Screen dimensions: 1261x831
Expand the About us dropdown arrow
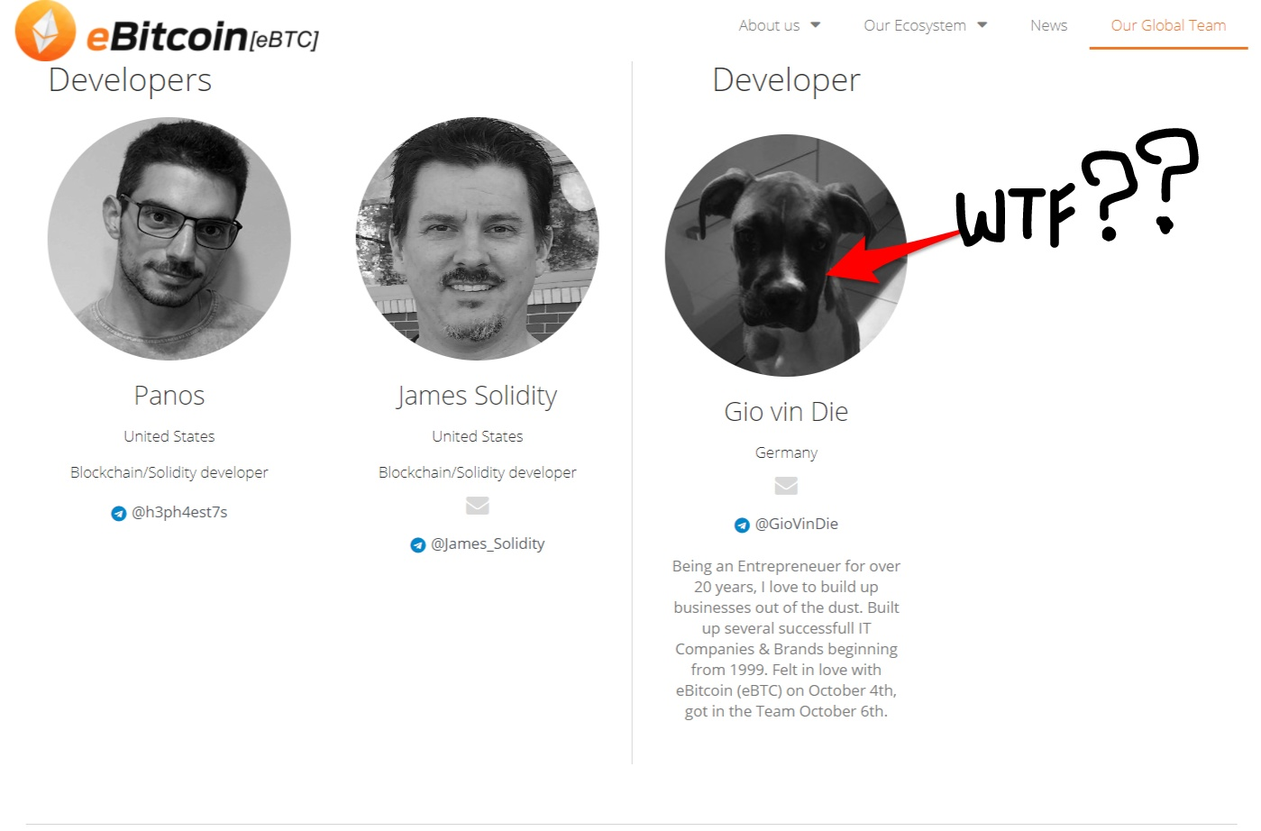coord(816,25)
